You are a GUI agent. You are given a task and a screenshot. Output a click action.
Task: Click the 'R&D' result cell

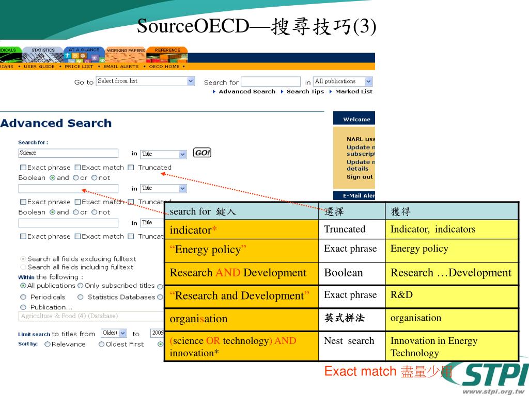click(452, 296)
